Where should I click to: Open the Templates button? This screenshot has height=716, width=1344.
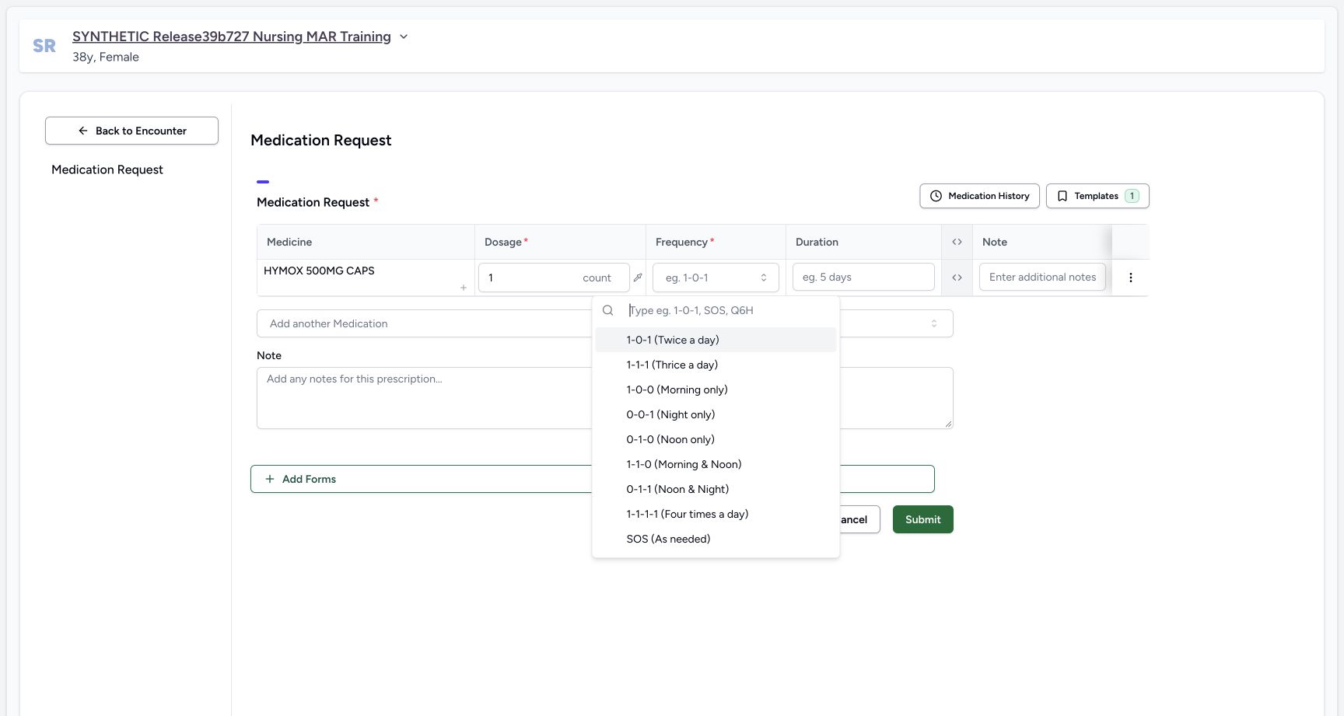coord(1097,196)
